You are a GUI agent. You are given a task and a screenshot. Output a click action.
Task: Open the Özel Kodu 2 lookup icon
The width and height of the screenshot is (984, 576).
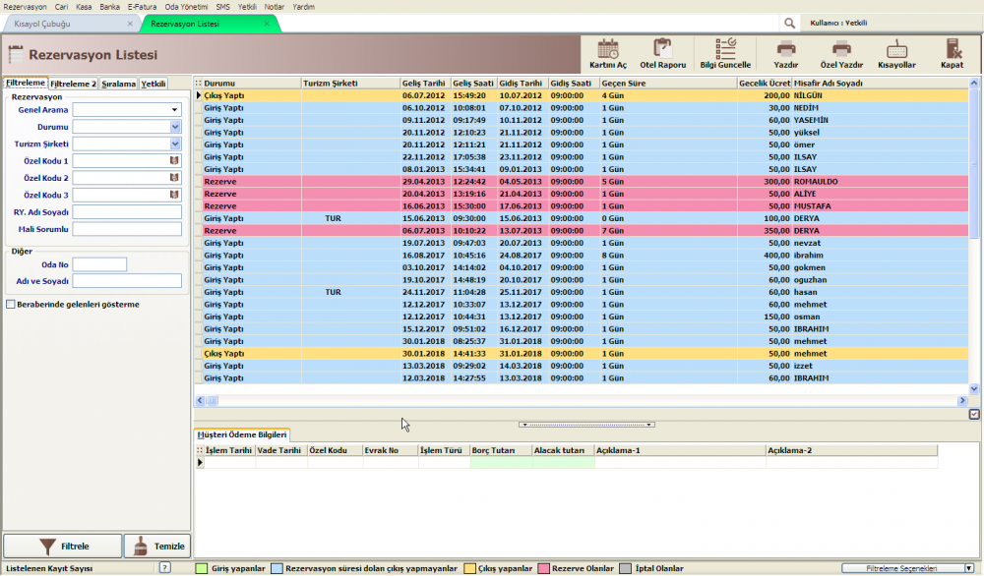[x=174, y=177]
